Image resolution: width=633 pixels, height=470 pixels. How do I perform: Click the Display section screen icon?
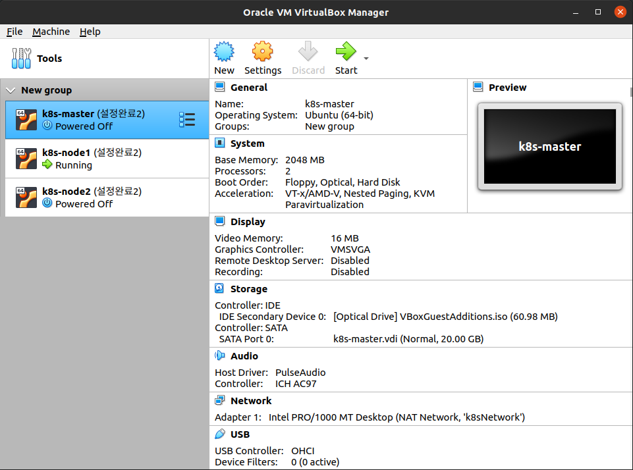point(220,221)
